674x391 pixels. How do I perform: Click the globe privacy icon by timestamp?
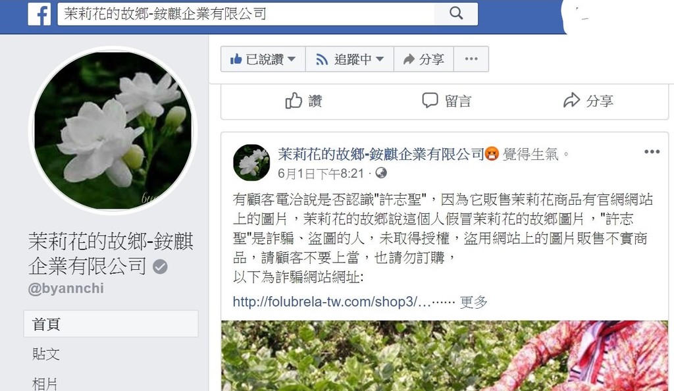click(x=381, y=172)
